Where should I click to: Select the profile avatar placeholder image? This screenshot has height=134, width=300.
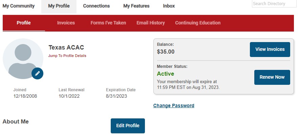point(23,59)
